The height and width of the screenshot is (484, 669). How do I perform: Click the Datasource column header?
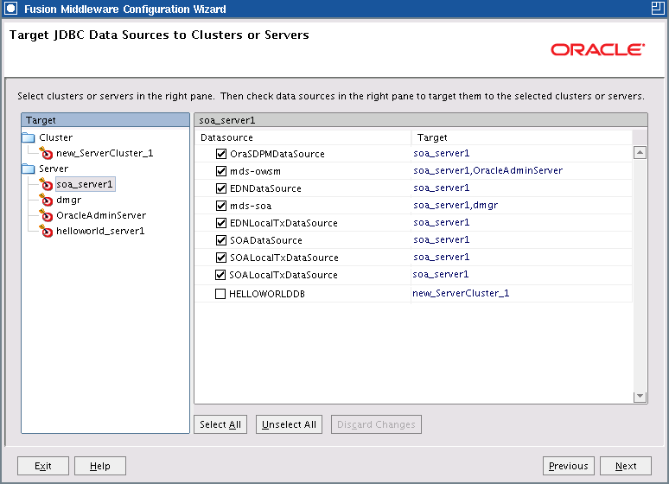point(303,137)
